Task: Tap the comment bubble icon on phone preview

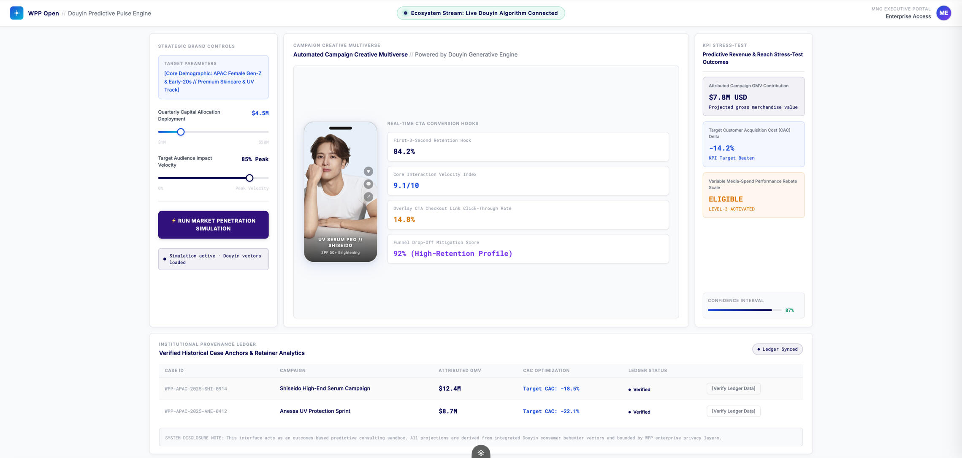Action: tap(369, 184)
